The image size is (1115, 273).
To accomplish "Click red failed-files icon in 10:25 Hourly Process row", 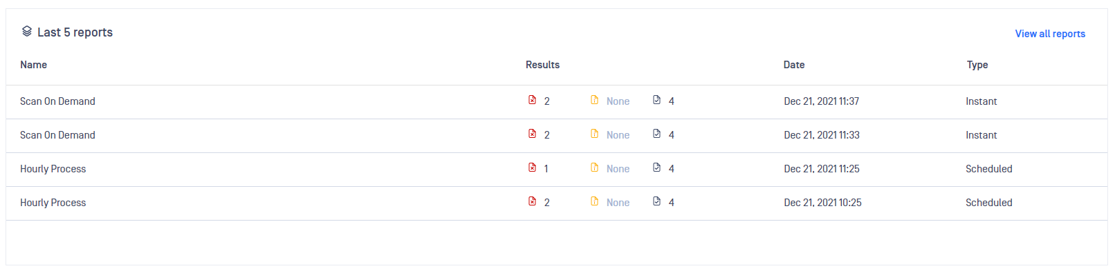I will point(532,201).
